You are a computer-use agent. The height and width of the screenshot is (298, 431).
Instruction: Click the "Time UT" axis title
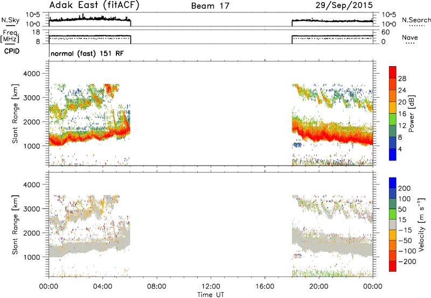click(x=211, y=294)
